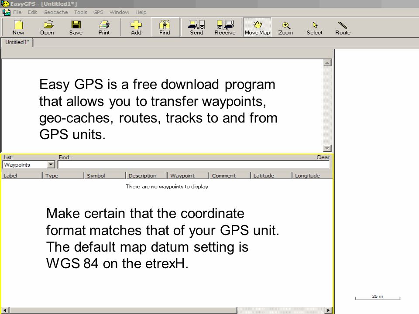
Task: Open the Help menu
Action: 141,12
